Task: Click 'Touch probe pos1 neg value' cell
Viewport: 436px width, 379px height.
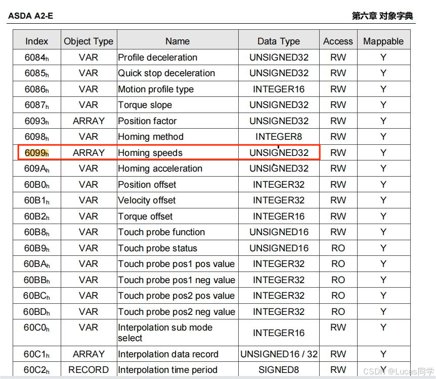Action: coord(177,280)
